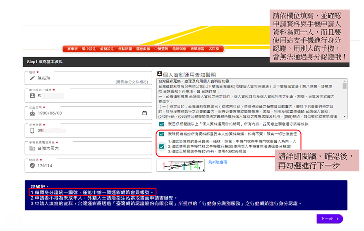This screenshot has width=364, height=231.
Task: Toggle the checkbox beside the three numbered confirmations
Action: pos(161,146)
